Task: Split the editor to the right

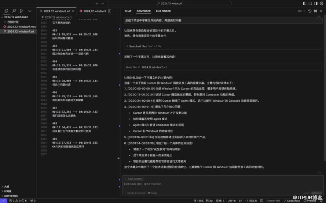Action: (x=110, y=11)
